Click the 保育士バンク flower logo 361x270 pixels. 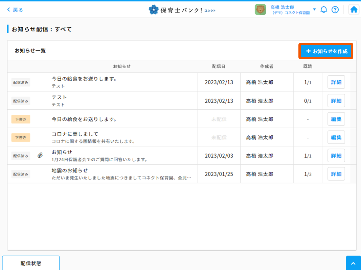(154, 10)
